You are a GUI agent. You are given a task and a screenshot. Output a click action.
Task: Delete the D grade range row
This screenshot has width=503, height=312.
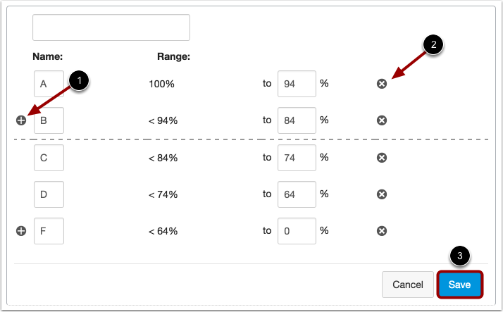381,194
